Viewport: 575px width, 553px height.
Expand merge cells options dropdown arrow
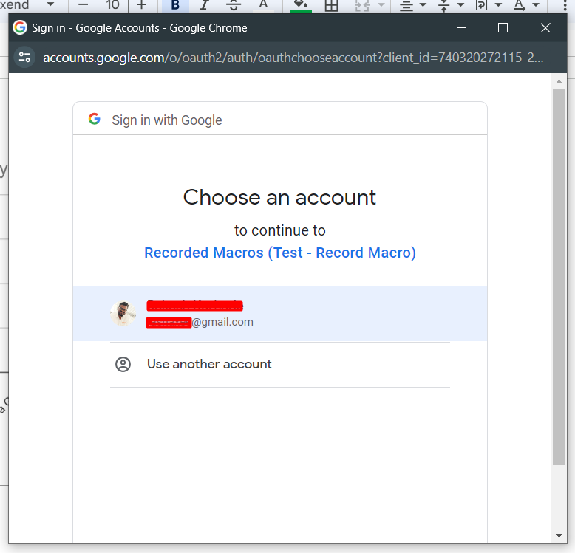click(x=381, y=5)
